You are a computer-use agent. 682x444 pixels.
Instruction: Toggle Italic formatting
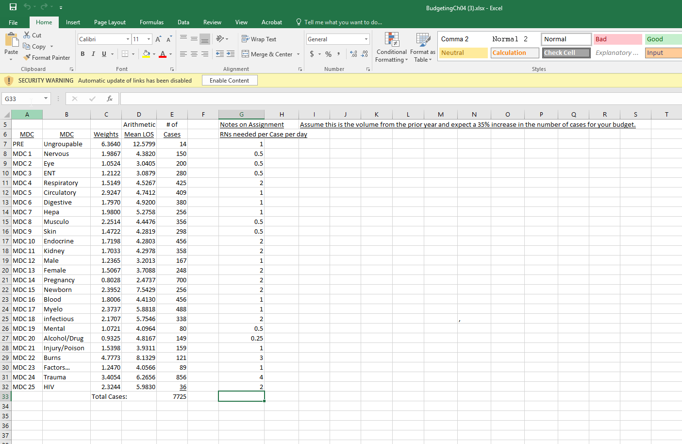93,54
